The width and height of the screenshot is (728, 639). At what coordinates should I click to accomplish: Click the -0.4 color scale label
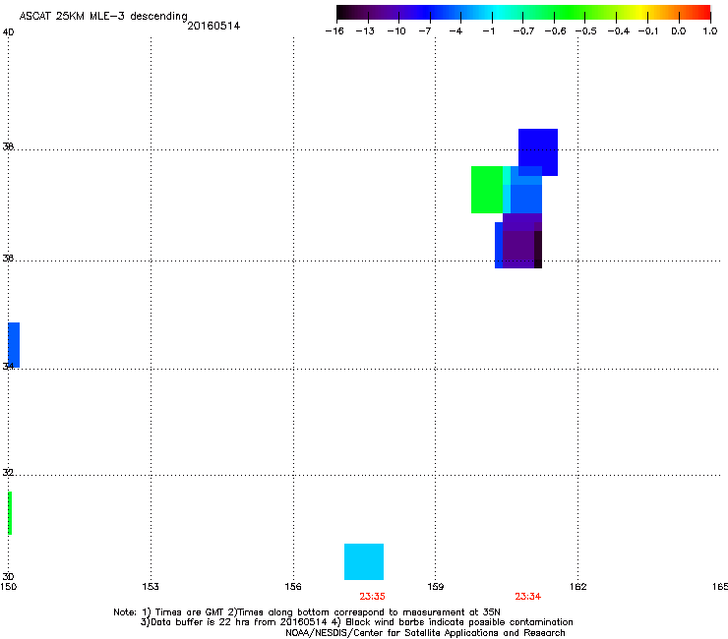pyautogui.click(x=619, y=31)
